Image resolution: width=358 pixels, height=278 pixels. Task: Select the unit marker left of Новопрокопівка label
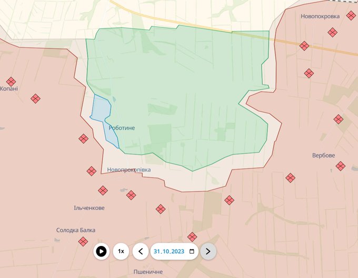(91, 171)
